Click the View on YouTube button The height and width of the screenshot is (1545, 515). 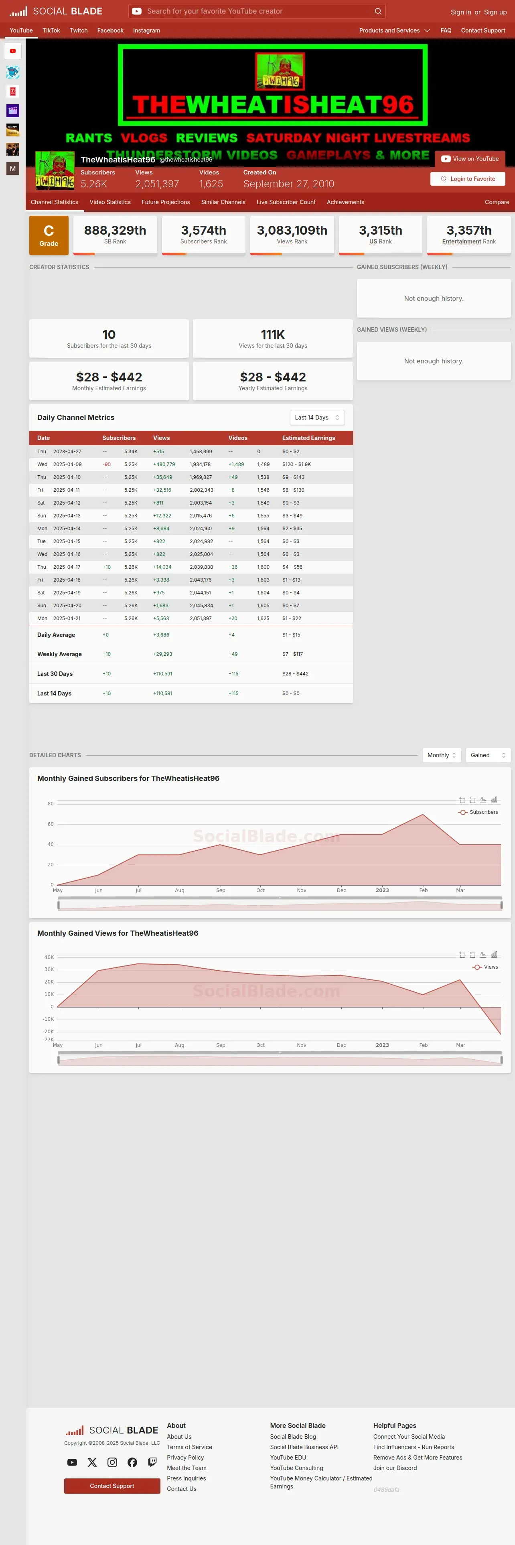(x=470, y=159)
